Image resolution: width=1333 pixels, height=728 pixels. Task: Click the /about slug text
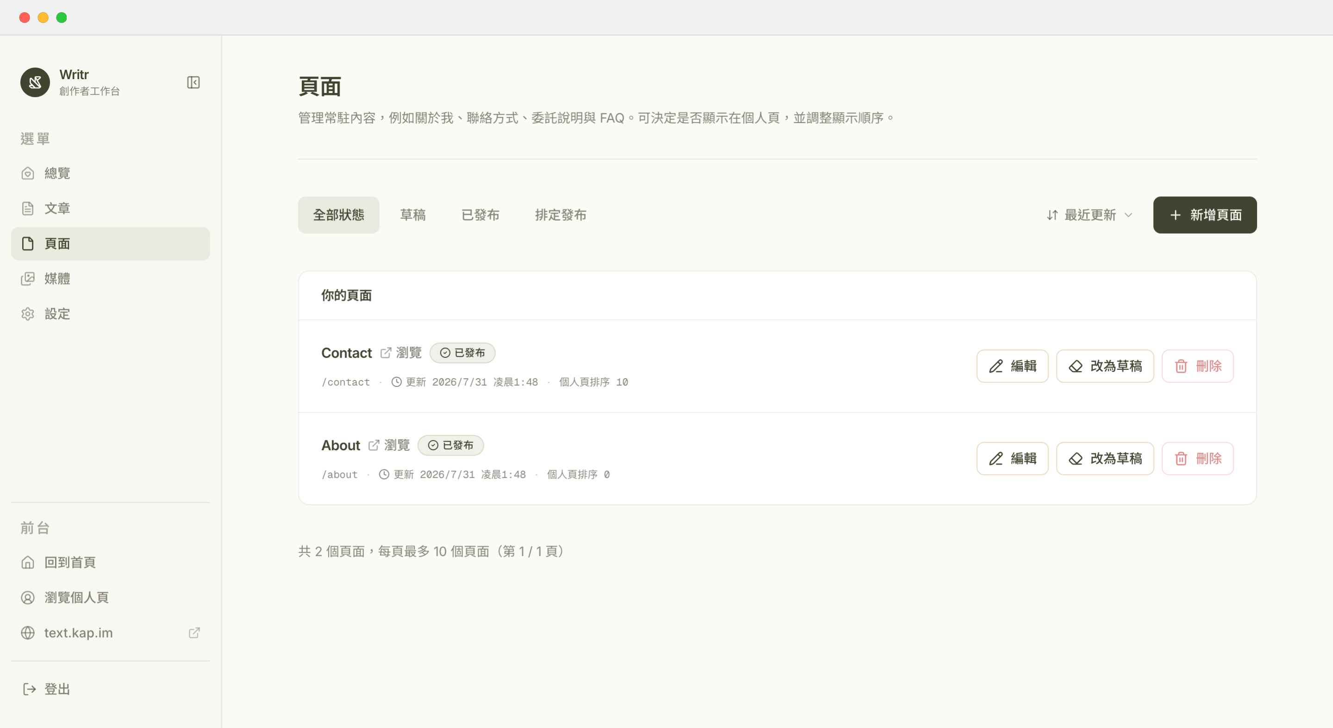pyautogui.click(x=339, y=474)
